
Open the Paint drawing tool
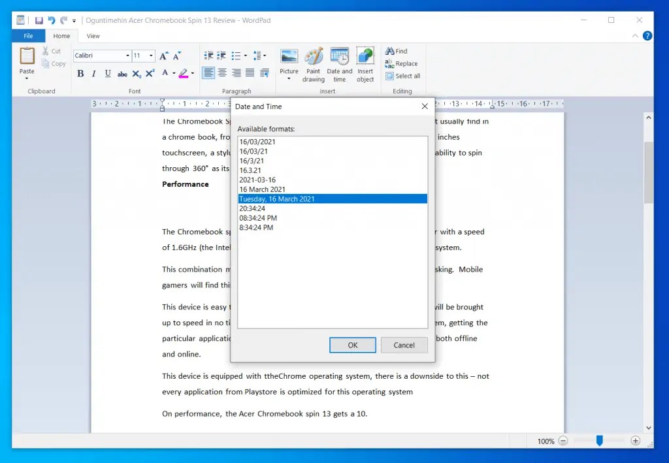click(x=314, y=62)
